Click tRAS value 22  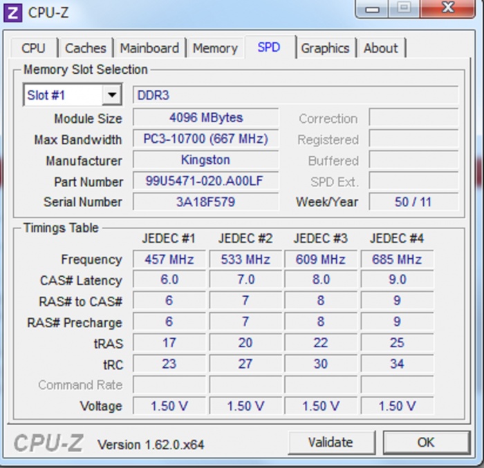[x=321, y=342]
